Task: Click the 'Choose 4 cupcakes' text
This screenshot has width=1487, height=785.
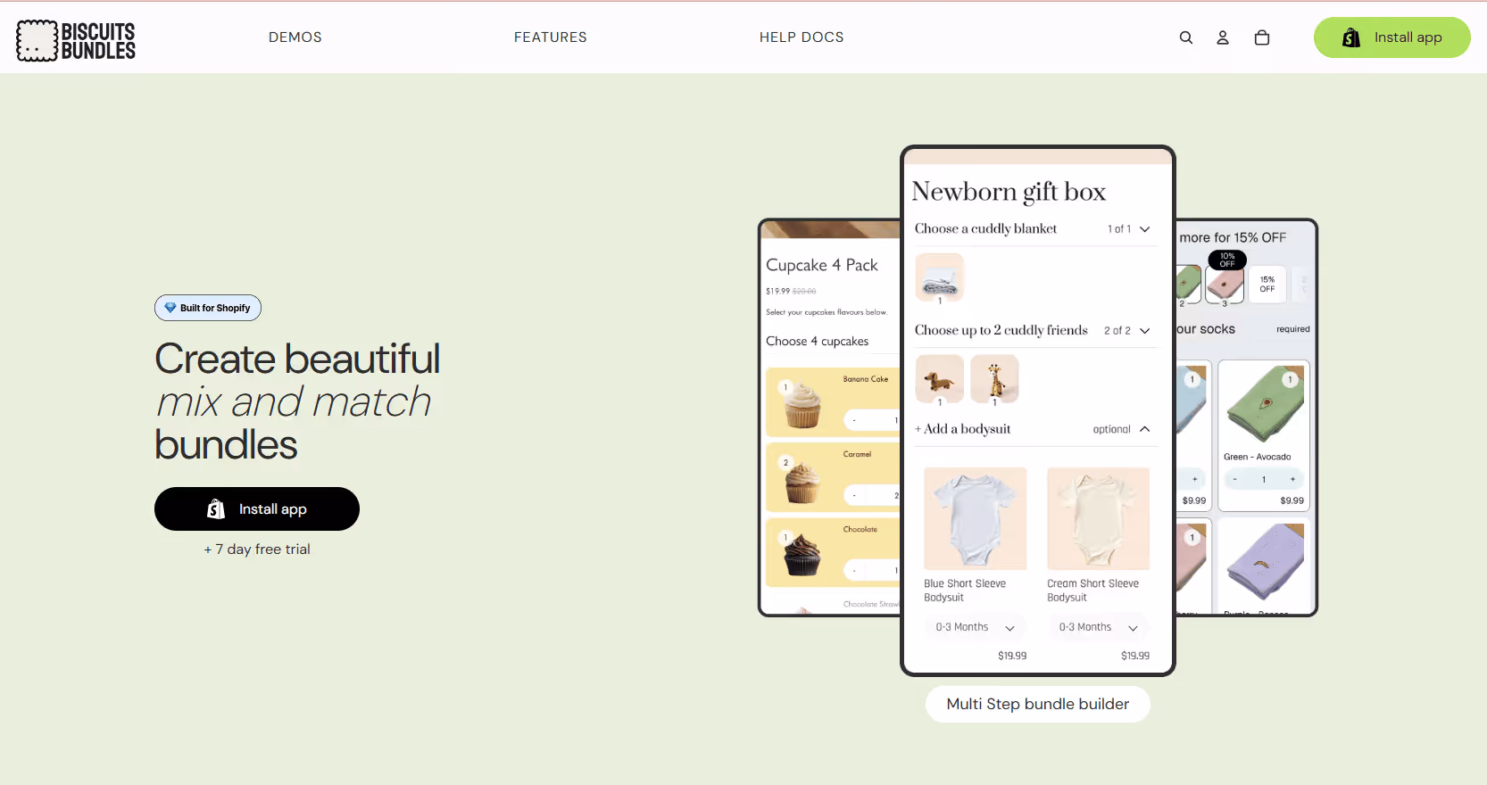Action: click(818, 342)
